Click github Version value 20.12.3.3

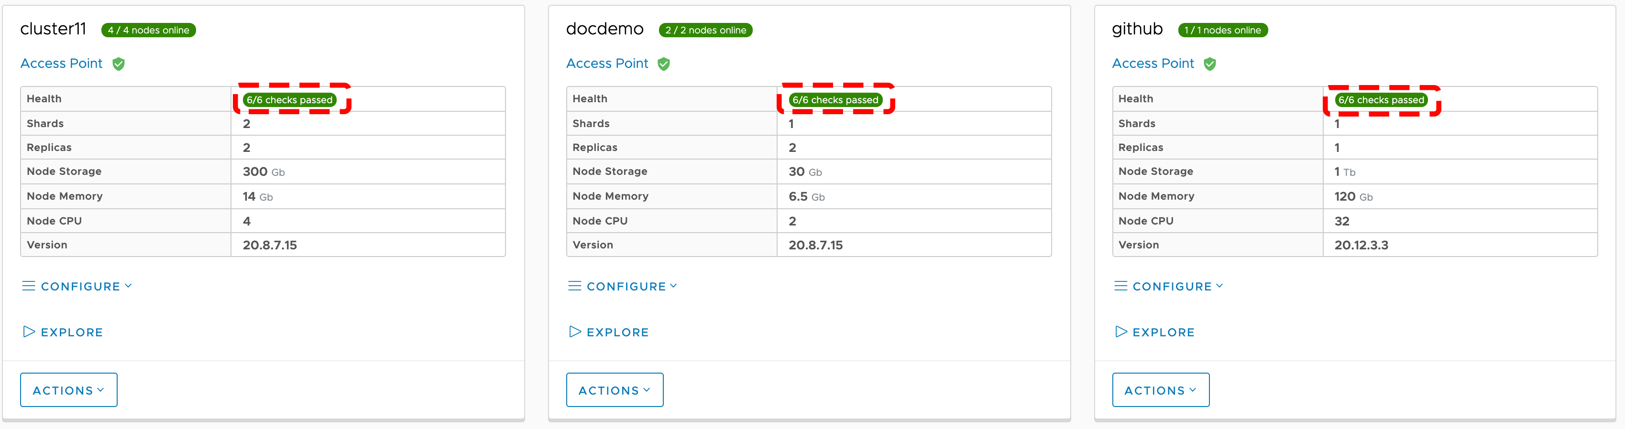click(x=1361, y=245)
